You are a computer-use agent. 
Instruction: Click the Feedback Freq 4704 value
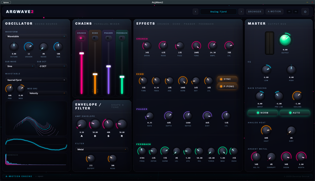point(142,158)
